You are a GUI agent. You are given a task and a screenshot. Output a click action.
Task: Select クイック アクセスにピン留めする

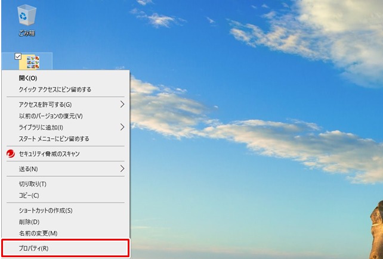point(66,89)
